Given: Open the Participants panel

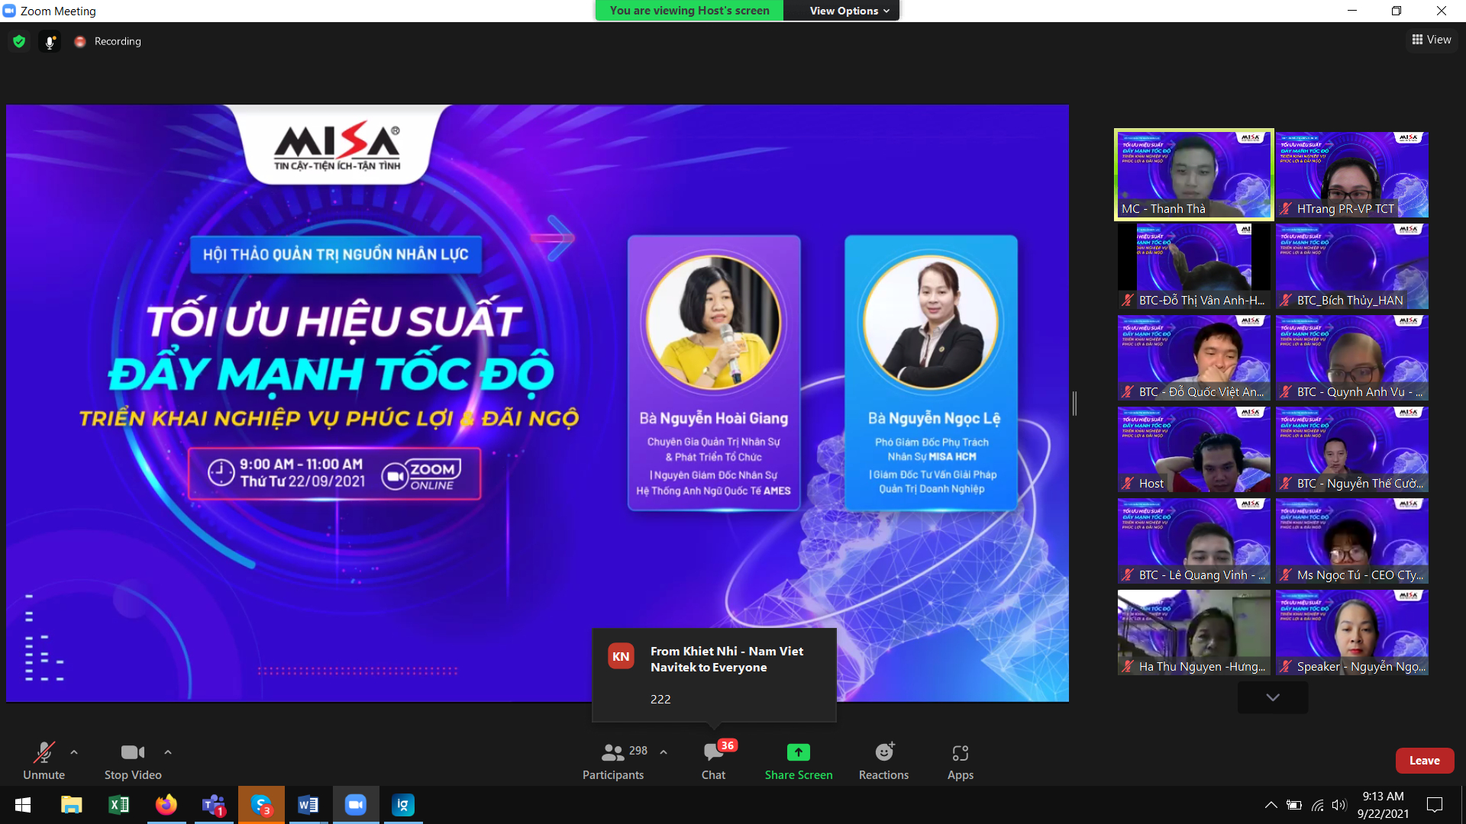Looking at the screenshot, I should pyautogui.click(x=613, y=761).
